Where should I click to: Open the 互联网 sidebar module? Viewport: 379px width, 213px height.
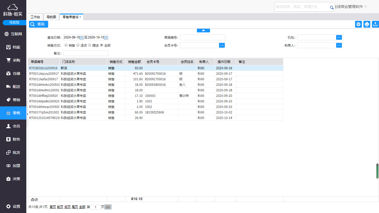[x=13, y=34]
